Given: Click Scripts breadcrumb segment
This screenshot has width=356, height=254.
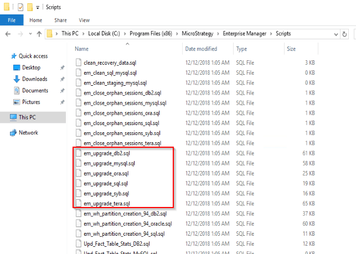Looking at the screenshot, I should click(x=283, y=34).
